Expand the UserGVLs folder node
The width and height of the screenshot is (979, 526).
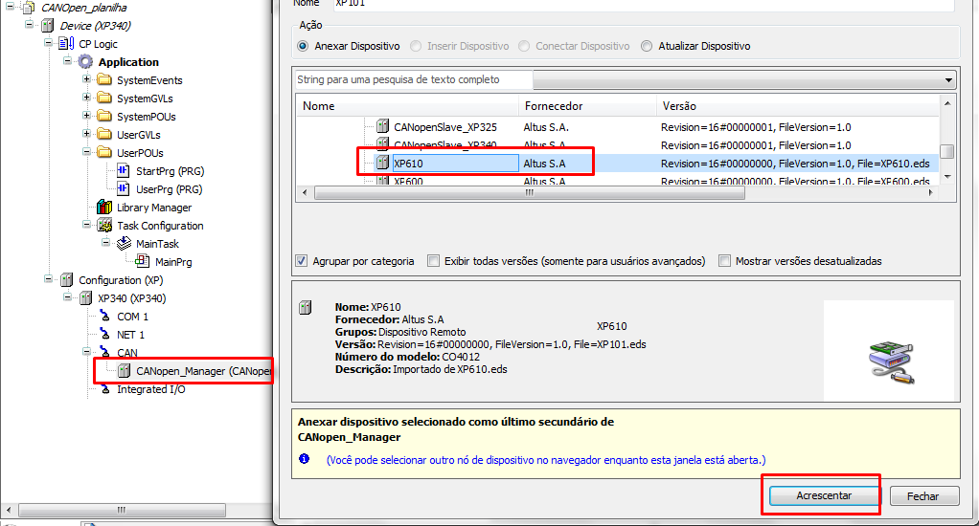coord(86,135)
